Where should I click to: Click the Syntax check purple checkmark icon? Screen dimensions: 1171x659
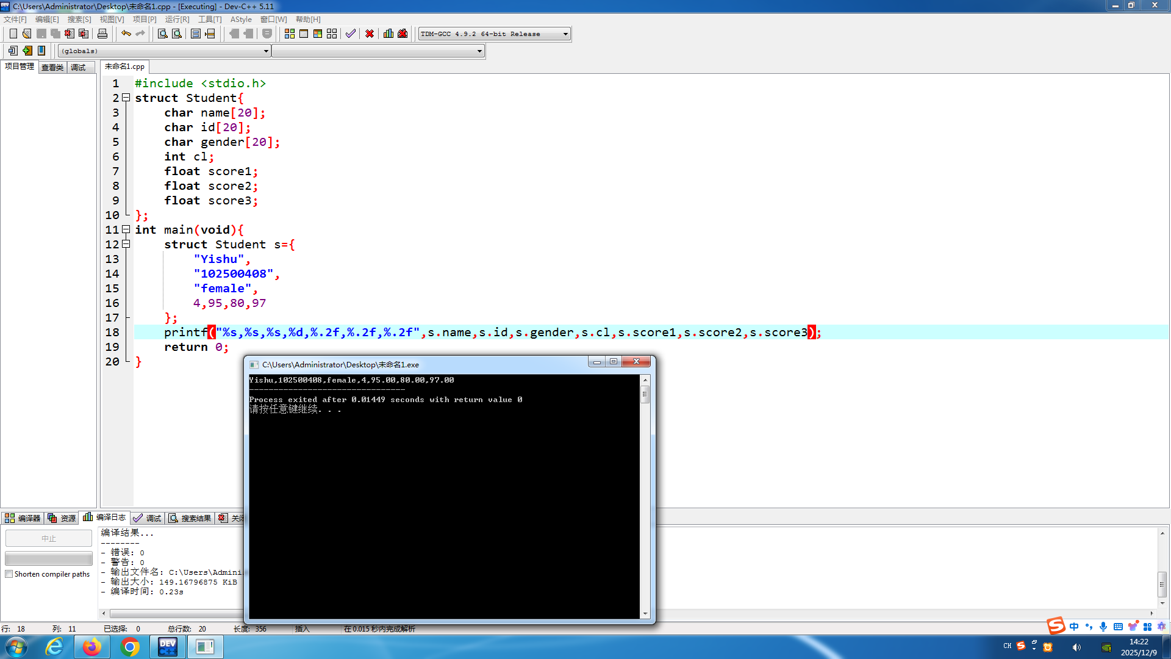tap(350, 34)
